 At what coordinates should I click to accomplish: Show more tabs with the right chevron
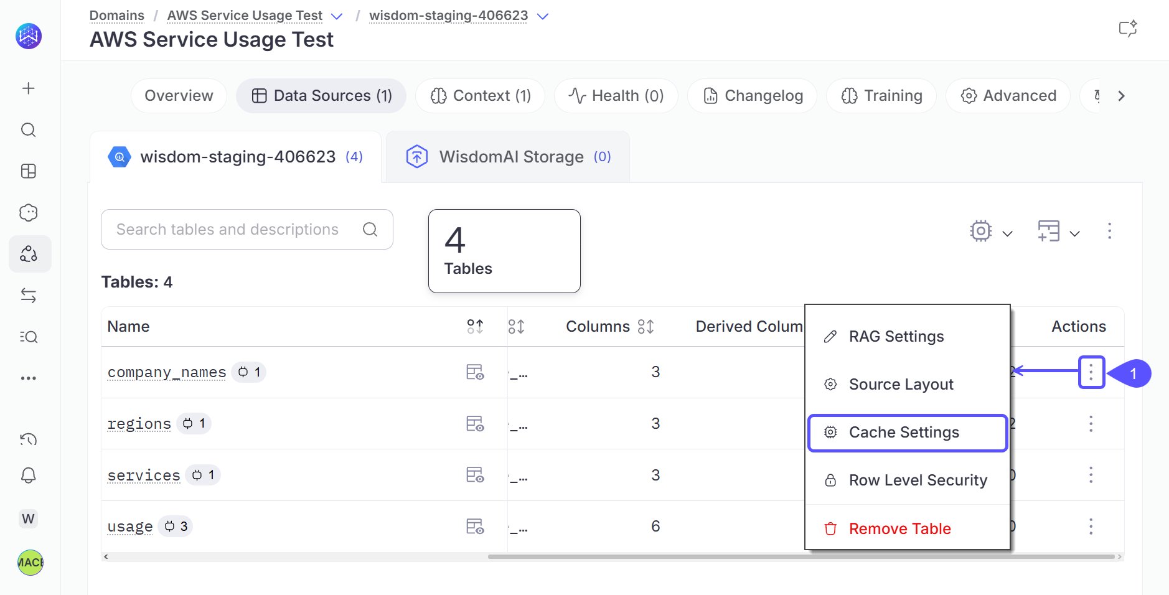click(x=1121, y=96)
